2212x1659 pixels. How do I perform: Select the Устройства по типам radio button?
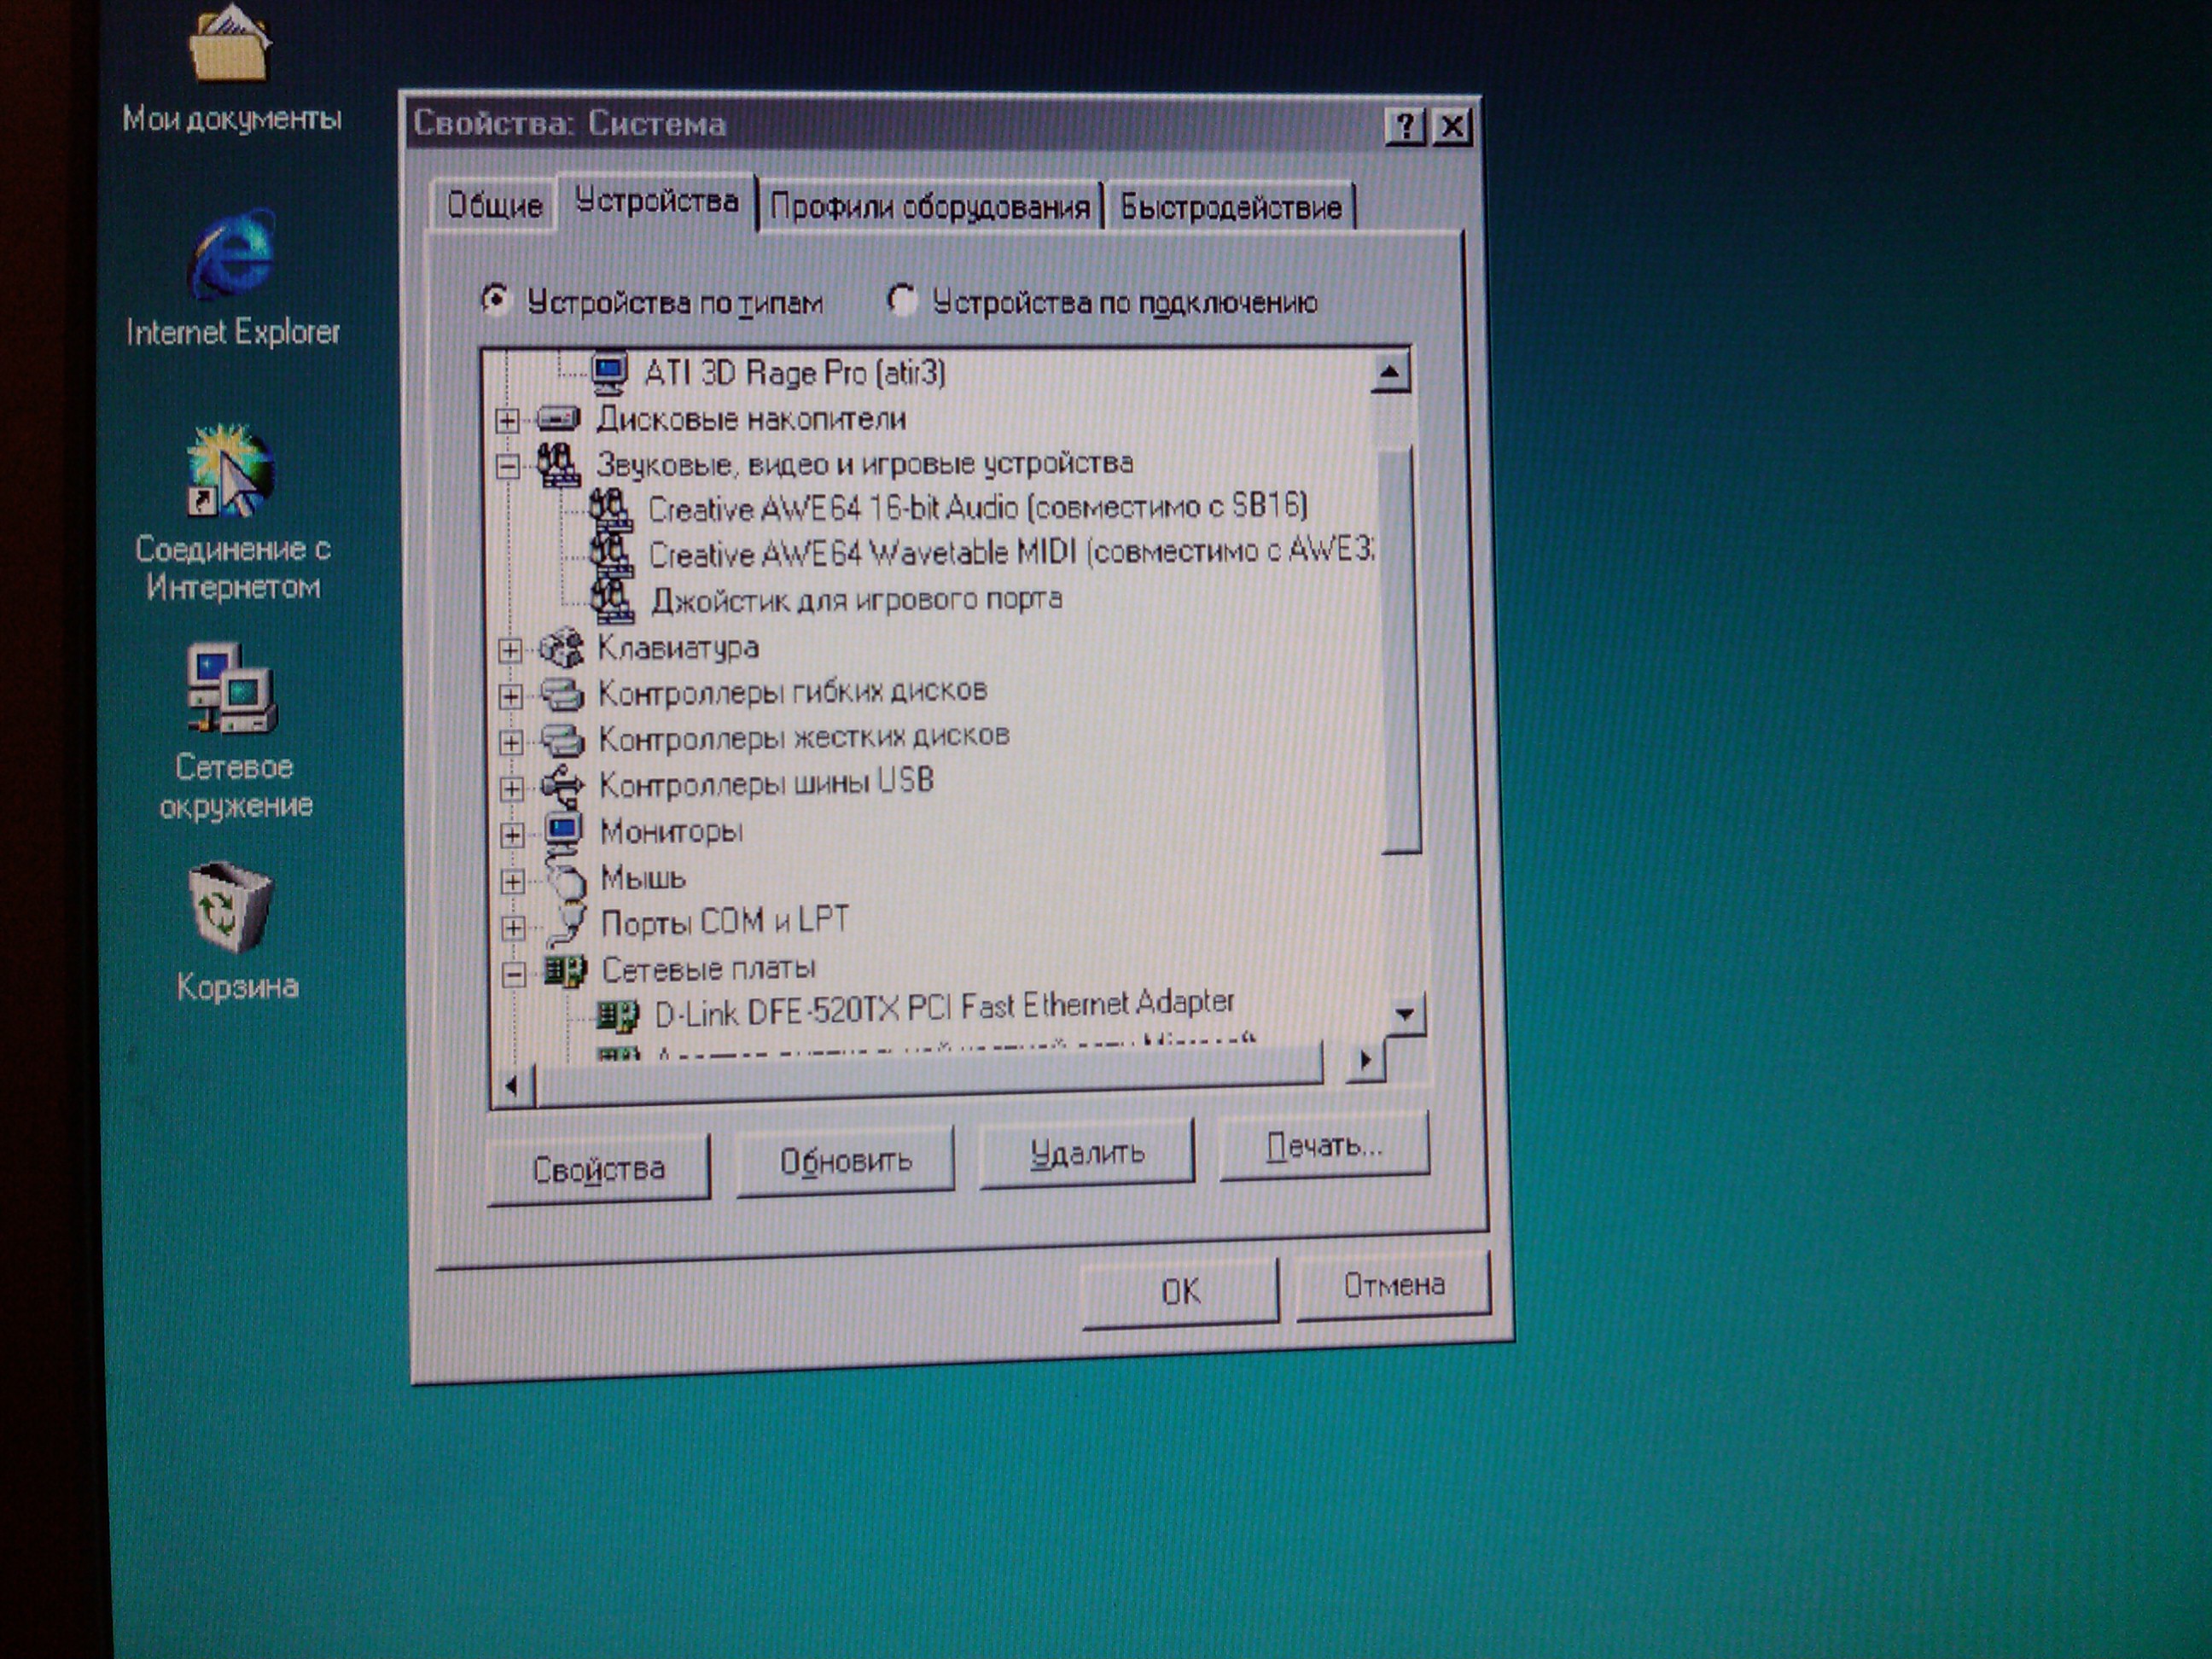click(495, 300)
